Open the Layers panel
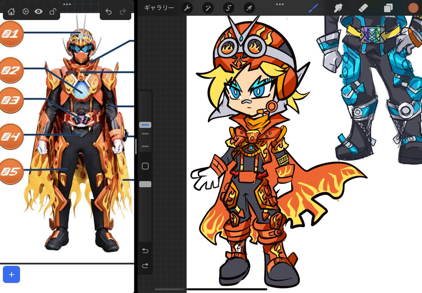Image resolution: width=422 pixels, height=293 pixels. pyautogui.click(x=388, y=8)
